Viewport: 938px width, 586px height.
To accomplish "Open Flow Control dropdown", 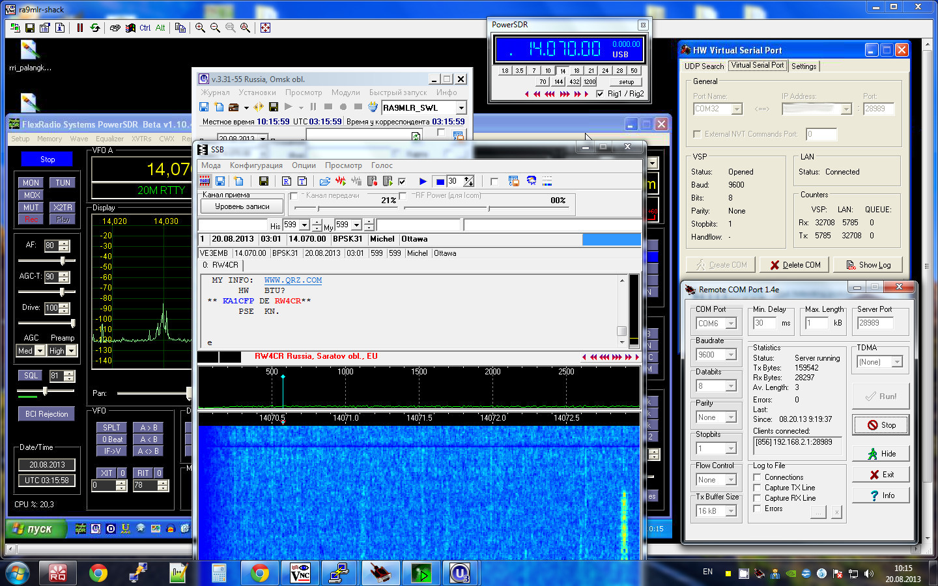I will pos(731,480).
